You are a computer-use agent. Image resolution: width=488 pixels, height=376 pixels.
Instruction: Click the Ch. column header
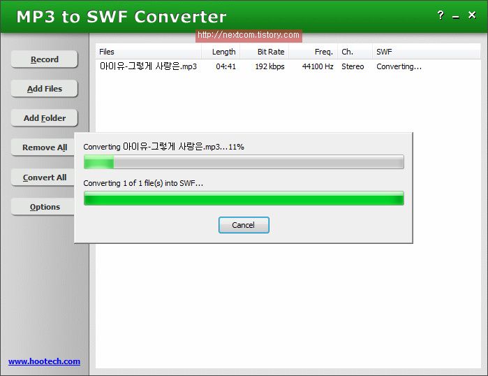pyautogui.click(x=355, y=52)
